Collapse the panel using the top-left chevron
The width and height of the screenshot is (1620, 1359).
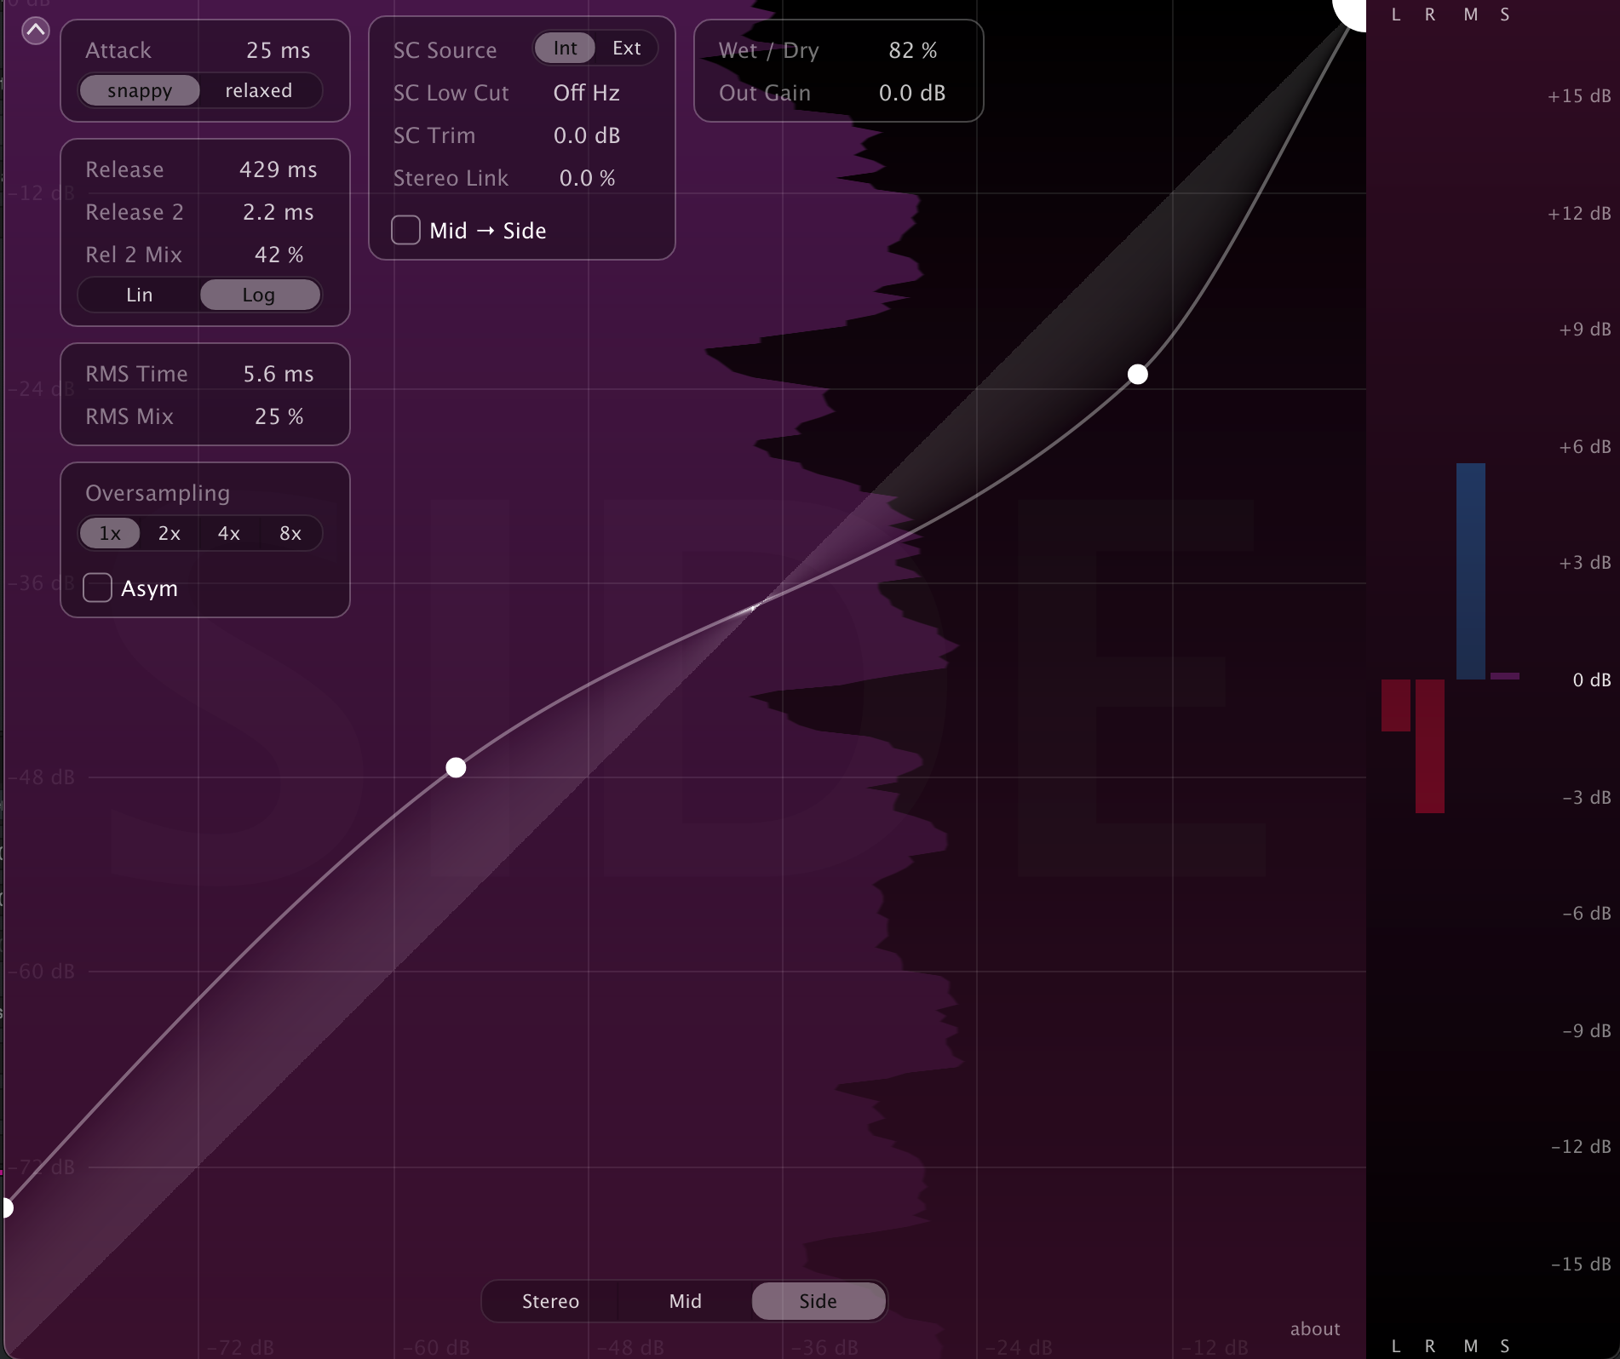point(36,31)
